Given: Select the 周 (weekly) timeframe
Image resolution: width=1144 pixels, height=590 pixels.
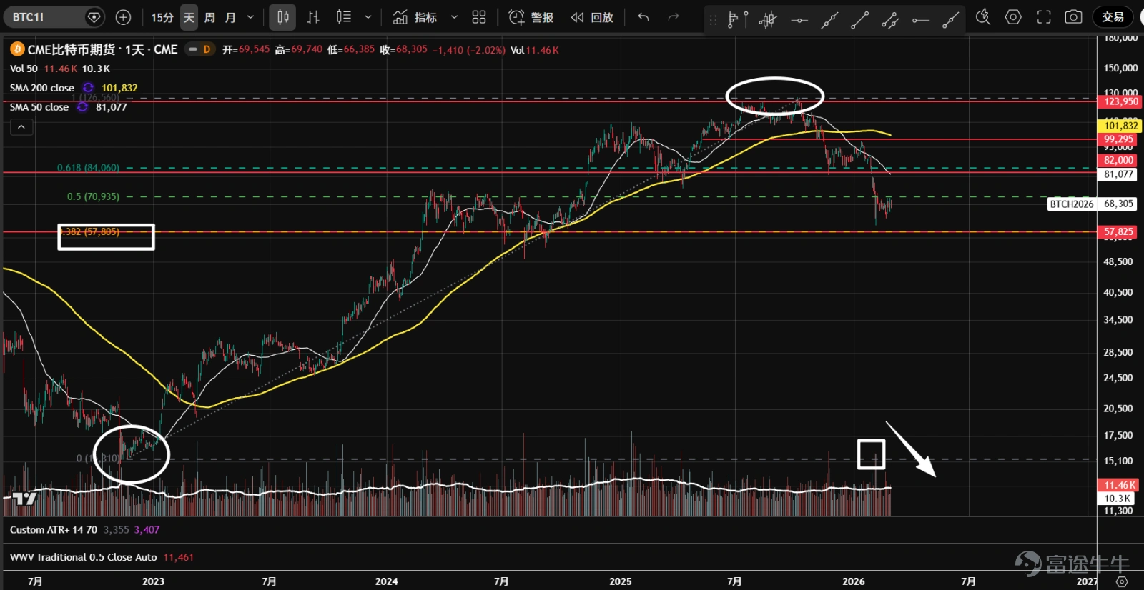Looking at the screenshot, I should click(x=209, y=17).
